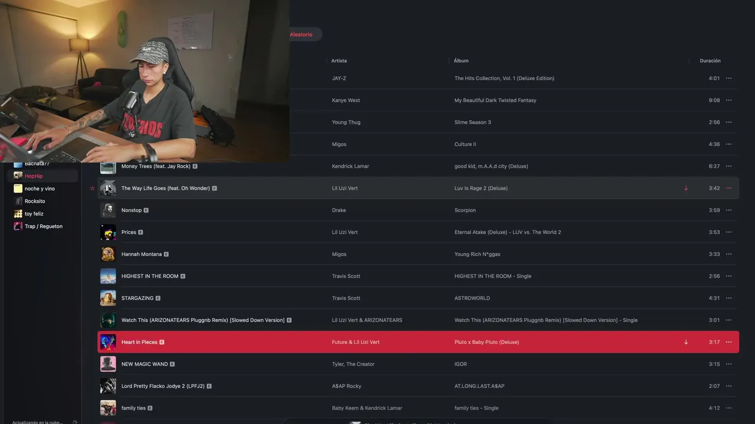Open more options for JAY-Z's Hits Collection row
This screenshot has height=424, width=755.
[728, 78]
